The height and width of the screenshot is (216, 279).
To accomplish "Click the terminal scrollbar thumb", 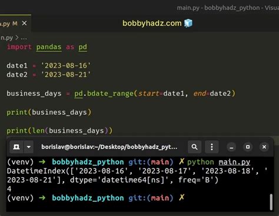I will tap(271, 202).
